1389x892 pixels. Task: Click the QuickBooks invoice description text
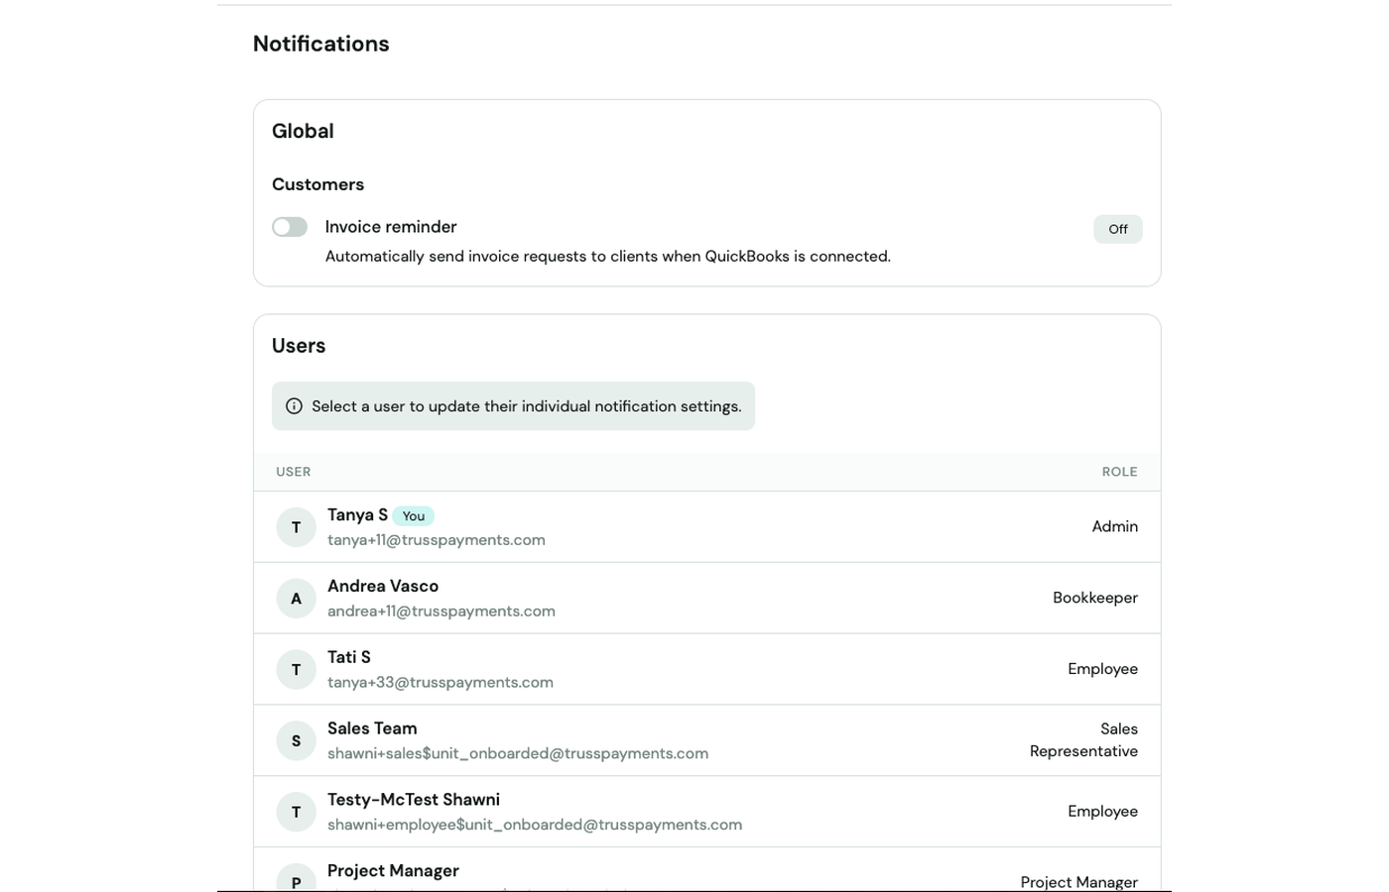(608, 257)
